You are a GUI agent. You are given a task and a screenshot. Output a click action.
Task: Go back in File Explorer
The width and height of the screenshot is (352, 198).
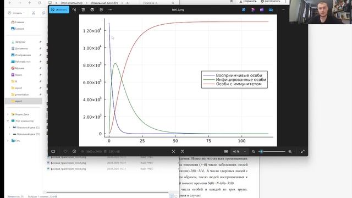[10, 3]
